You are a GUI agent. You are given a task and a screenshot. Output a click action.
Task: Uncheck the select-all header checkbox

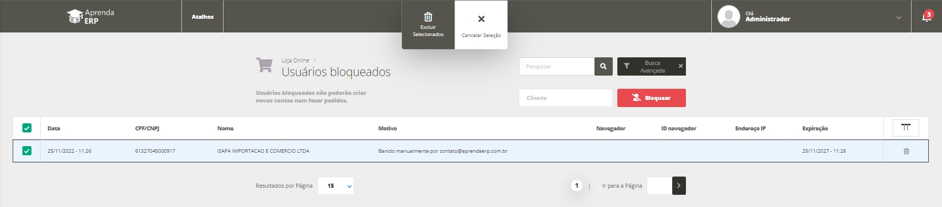27,128
